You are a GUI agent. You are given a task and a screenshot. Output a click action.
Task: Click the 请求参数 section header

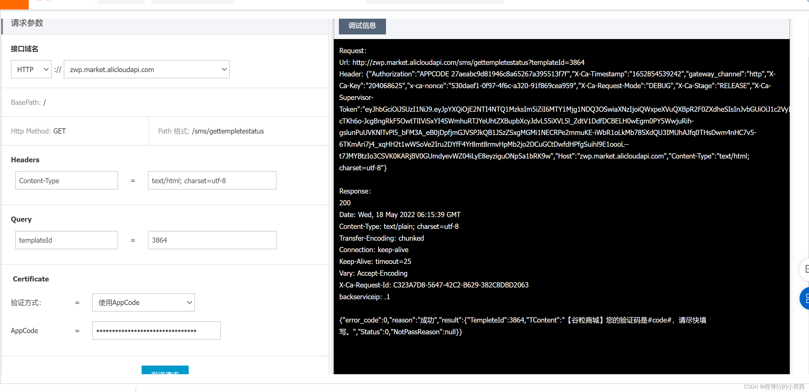tap(27, 23)
